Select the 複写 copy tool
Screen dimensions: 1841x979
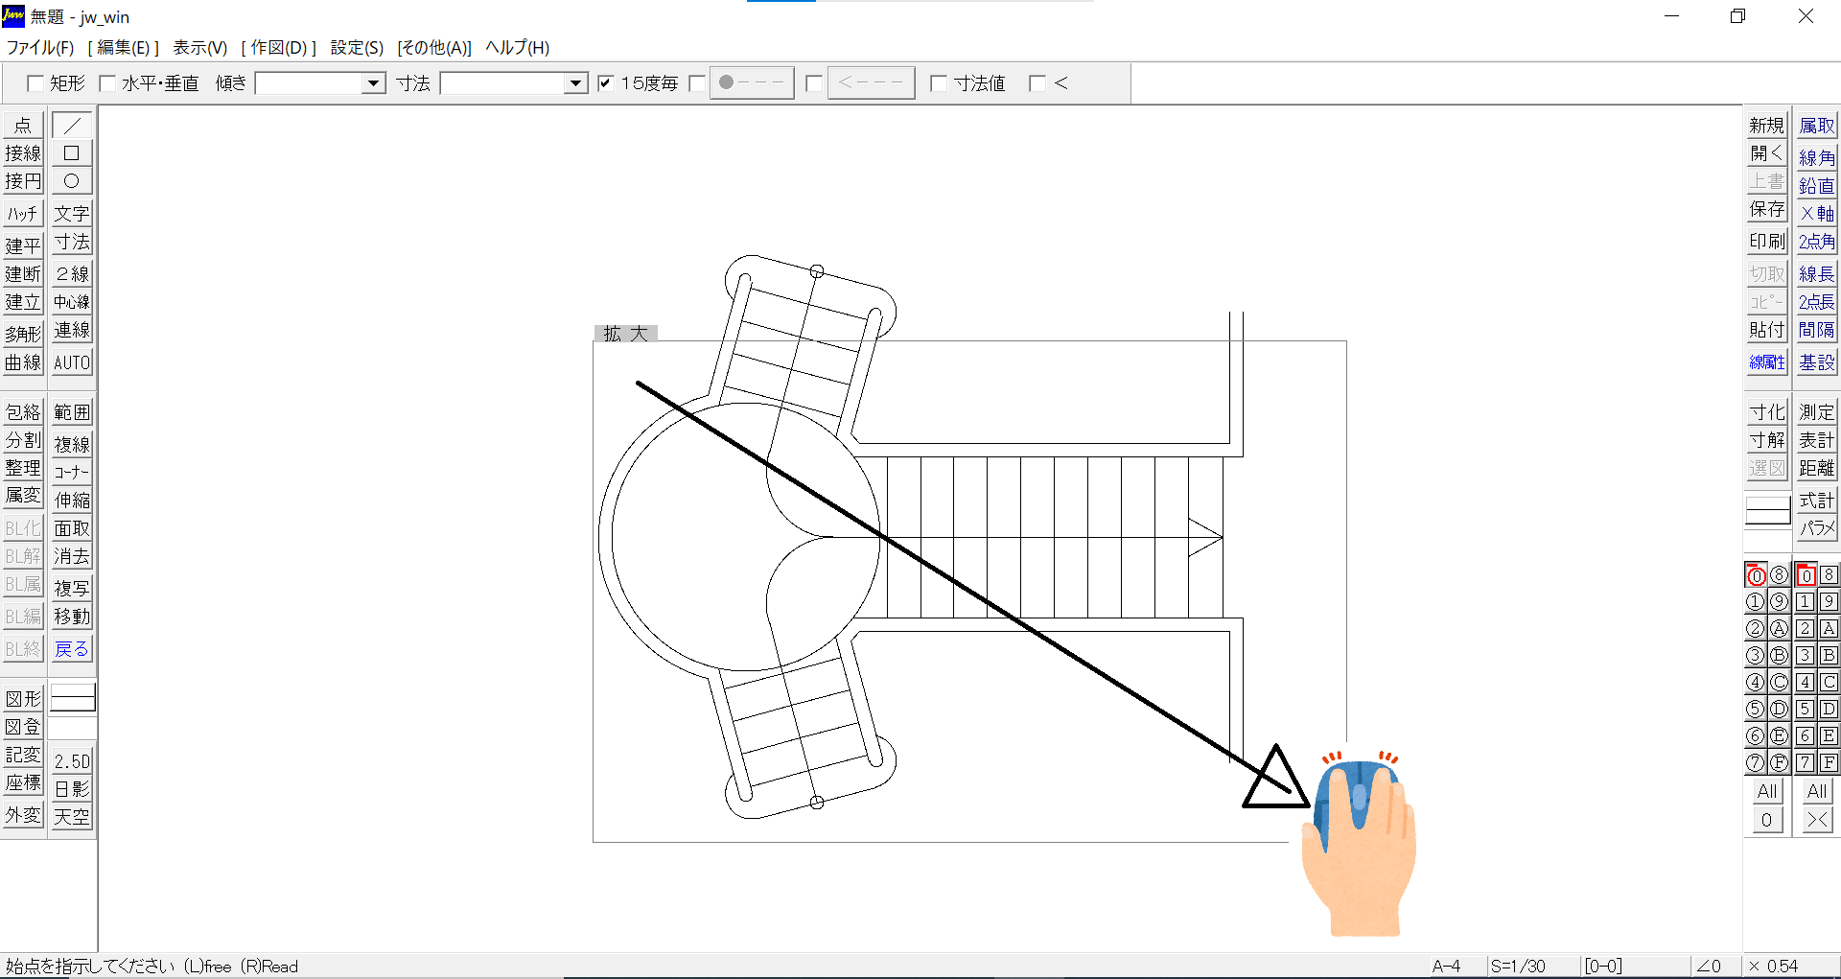[x=72, y=588]
